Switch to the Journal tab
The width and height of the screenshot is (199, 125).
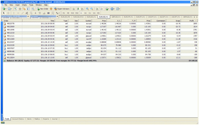[x=55, y=119]
